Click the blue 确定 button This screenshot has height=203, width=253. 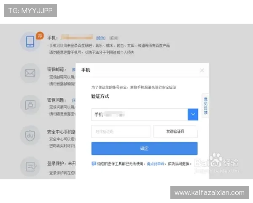point(144,148)
